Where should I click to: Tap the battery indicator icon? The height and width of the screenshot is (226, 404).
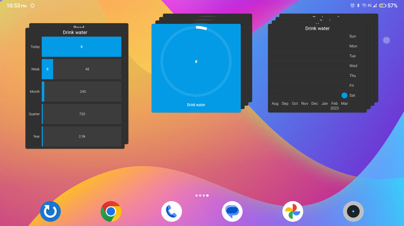coord(383,5)
